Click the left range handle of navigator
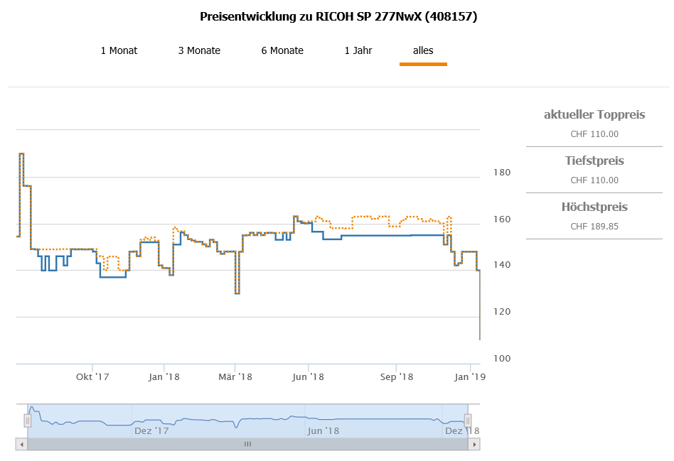The height and width of the screenshot is (461, 674). click(x=28, y=421)
